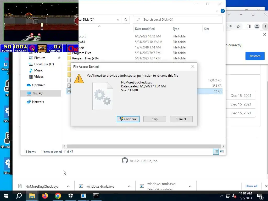
Task: Open Firefox from the taskbar
Action: pyautogui.click(x=45, y=196)
